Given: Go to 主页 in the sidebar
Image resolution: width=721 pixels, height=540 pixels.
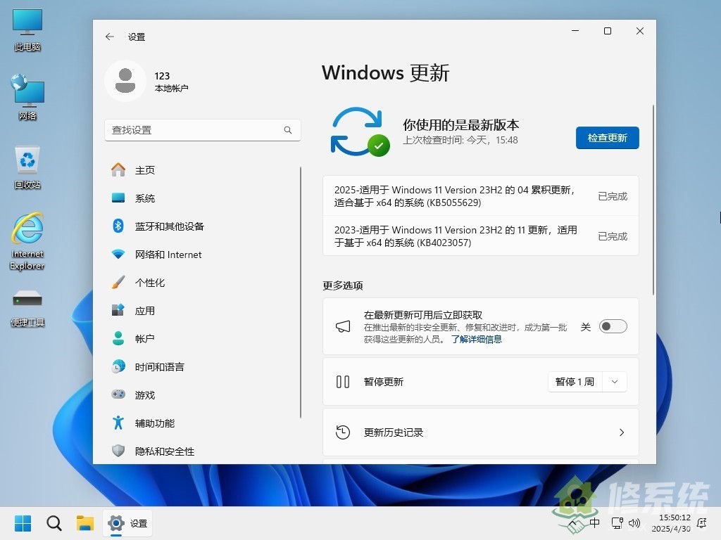Looking at the screenshot, I should click(146, 169).
